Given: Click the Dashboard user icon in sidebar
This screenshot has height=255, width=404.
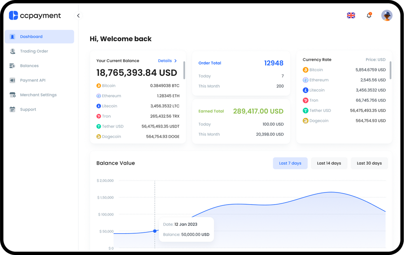Looking at the screenshot, I should pyautogui.click(x=13, y=37).
